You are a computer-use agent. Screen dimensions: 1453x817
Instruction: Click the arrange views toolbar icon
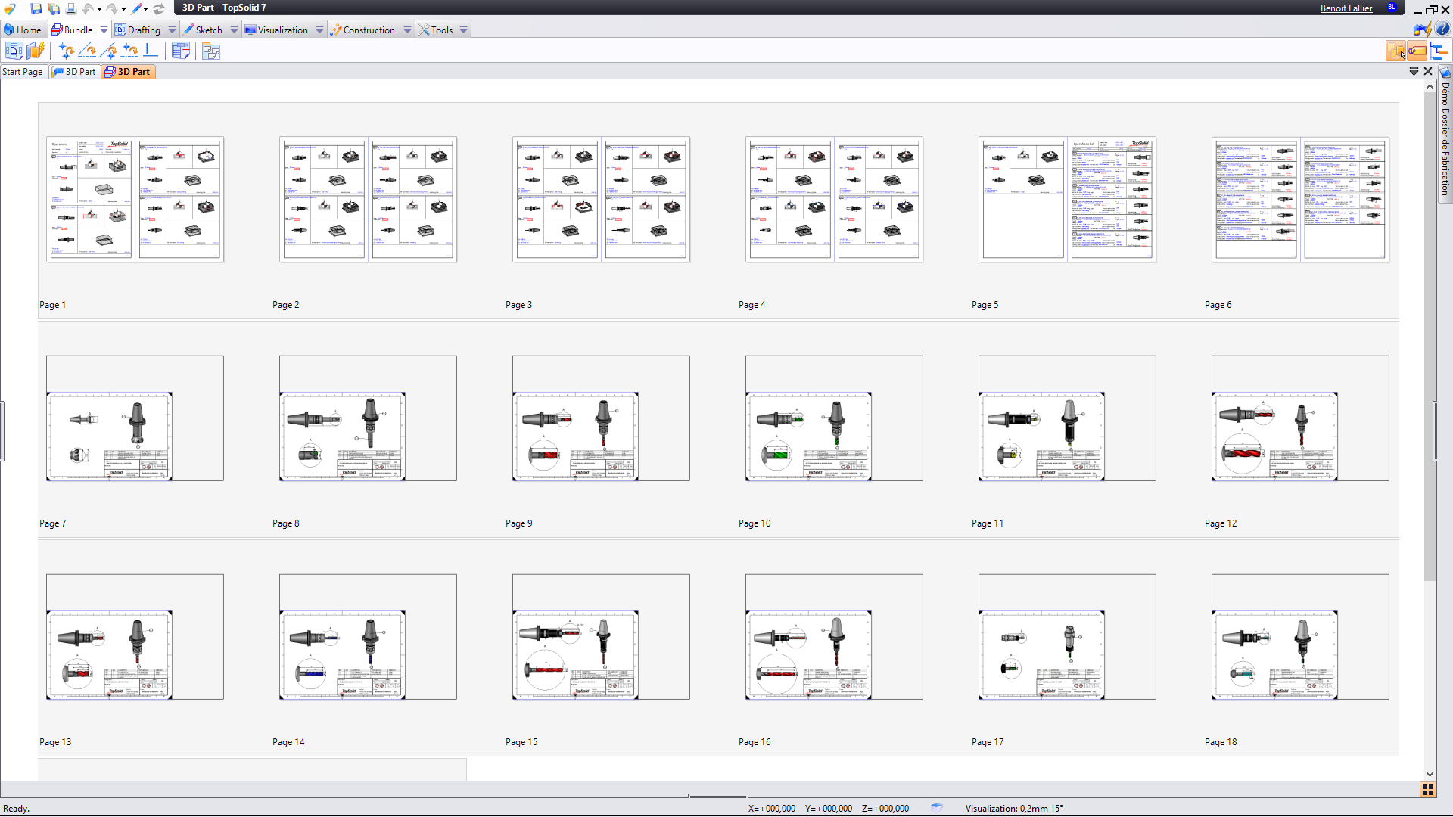[x=211, y=51]
